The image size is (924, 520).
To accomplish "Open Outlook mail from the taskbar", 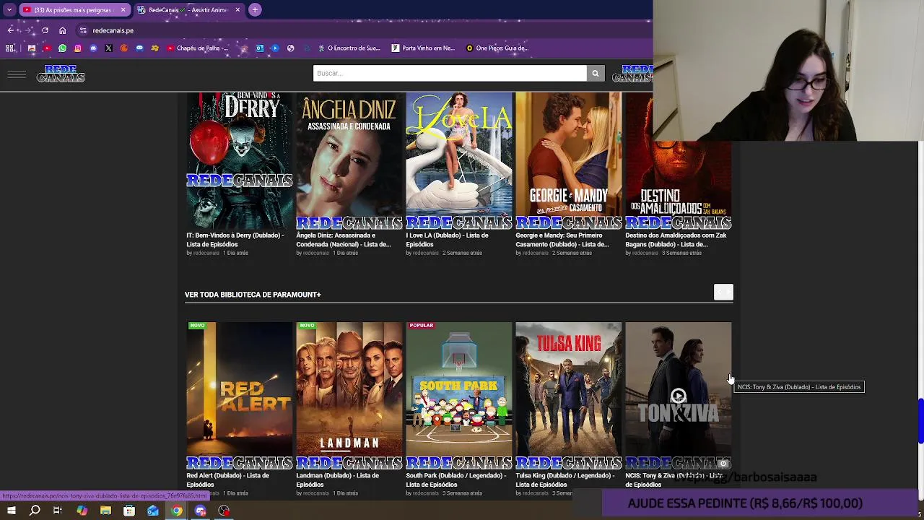I will [x=153, y=511].
